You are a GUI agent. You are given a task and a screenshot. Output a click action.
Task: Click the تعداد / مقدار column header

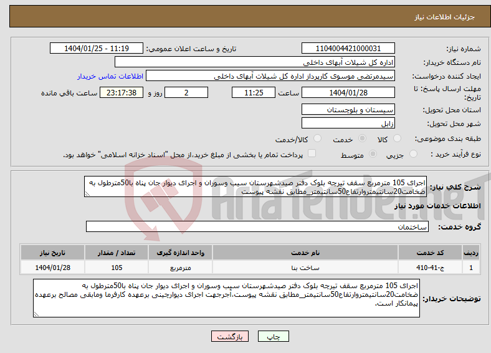coord(117,253)
